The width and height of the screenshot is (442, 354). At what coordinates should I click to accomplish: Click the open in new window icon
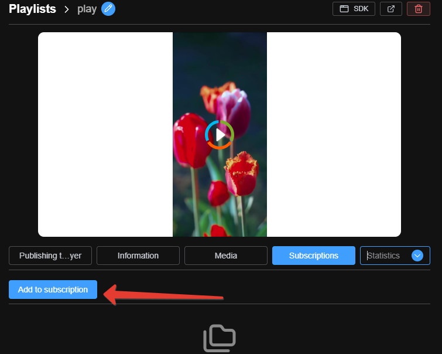tap(391, 9)
